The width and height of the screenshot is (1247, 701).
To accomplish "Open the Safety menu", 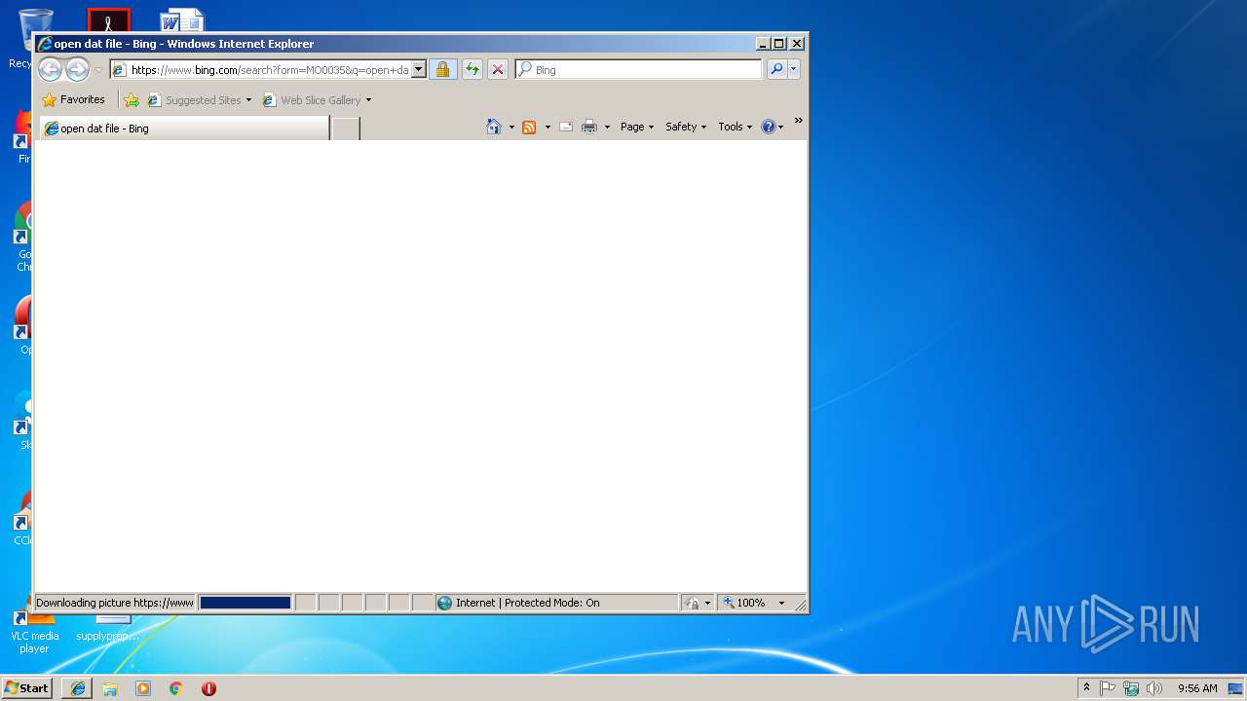I will 686,127.
